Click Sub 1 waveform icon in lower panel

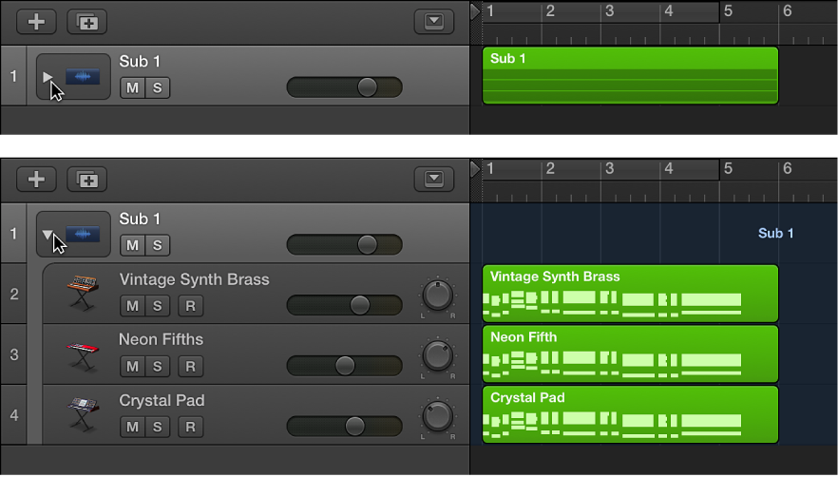(x=83, y=234)
